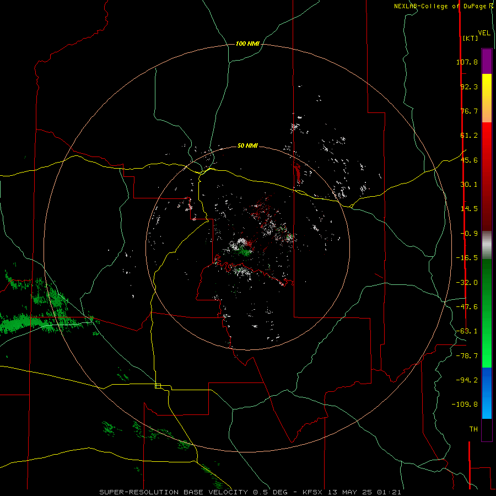Click the TH legend label

(x=473, y=429)
